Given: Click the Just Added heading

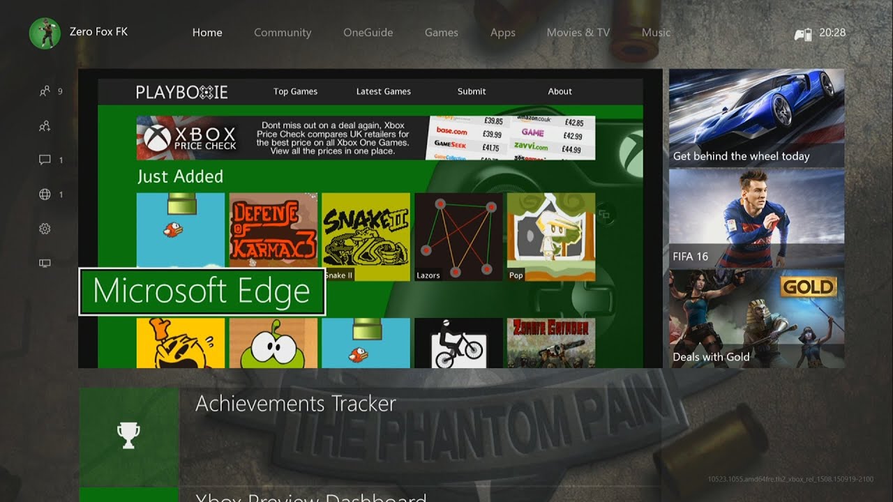Looking at the screenshot, I should [180, 176].
